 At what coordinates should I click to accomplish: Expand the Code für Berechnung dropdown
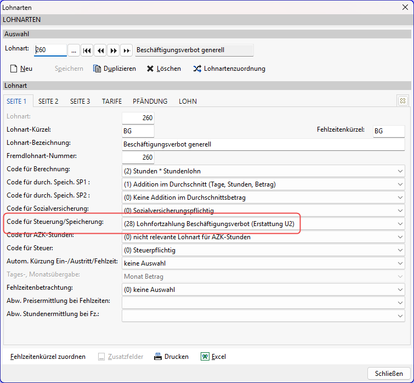tap(400, 171)
